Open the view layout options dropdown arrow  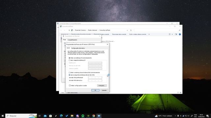tap(172, 34)
